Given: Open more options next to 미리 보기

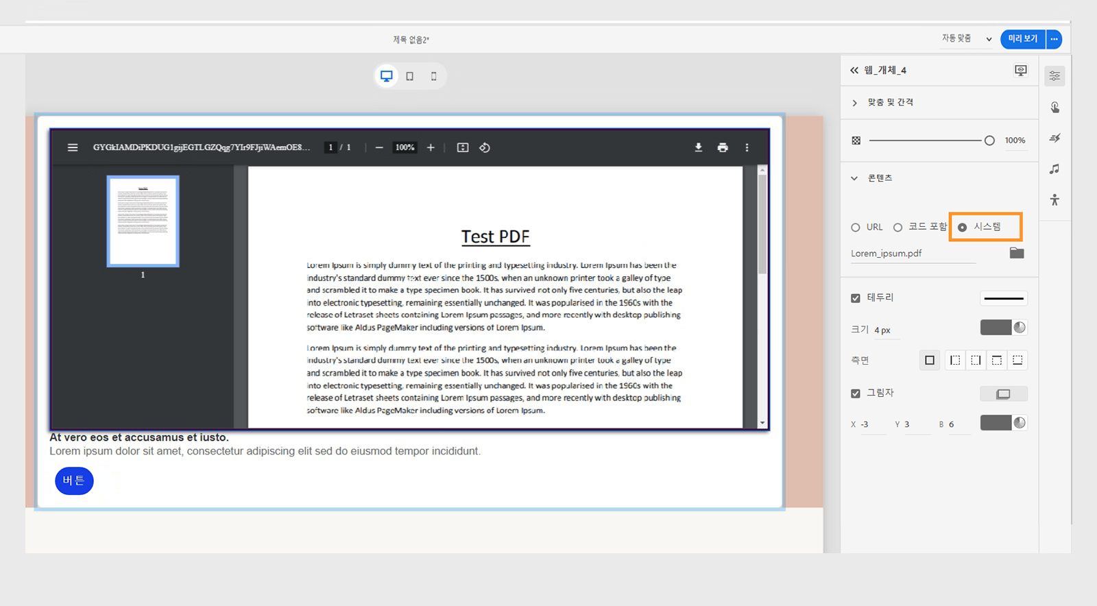Looking at the screenshot, I should click(1054, 39).
